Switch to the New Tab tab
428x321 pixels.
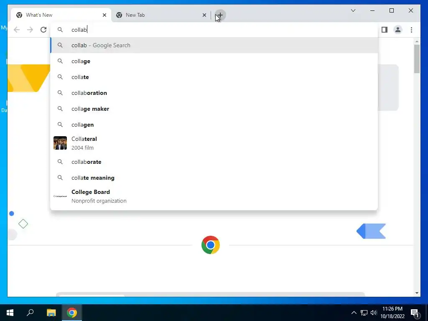pos(161,15)
